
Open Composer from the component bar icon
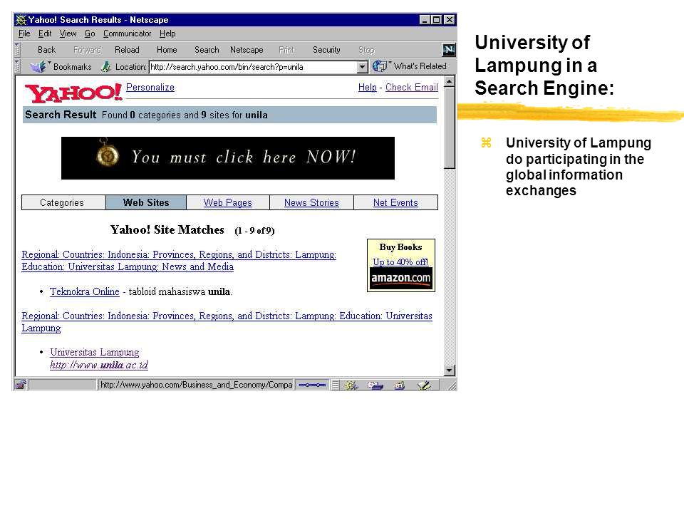point(423,385)
